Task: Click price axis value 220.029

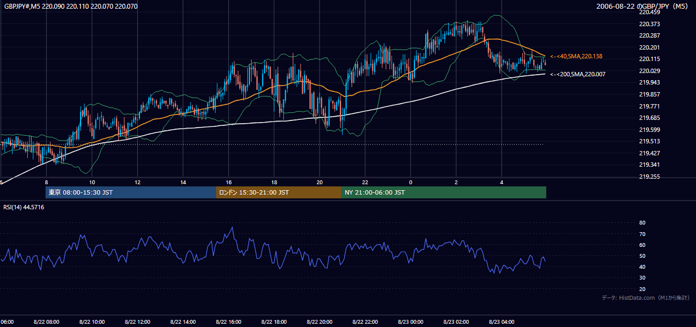Action: pos(649,71)
